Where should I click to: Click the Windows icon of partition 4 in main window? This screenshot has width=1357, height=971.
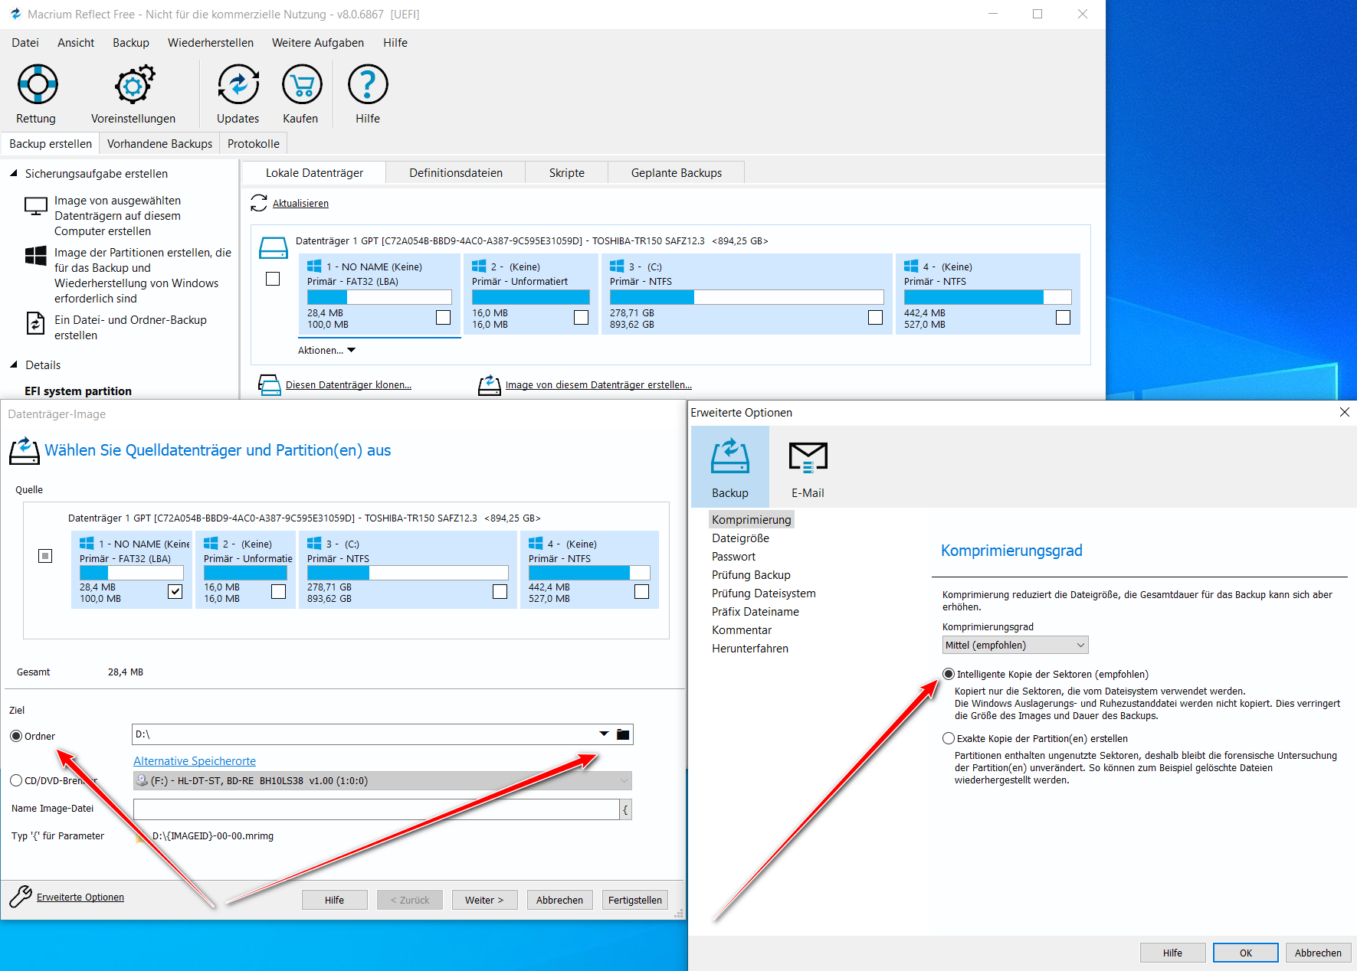click(911, 266)
